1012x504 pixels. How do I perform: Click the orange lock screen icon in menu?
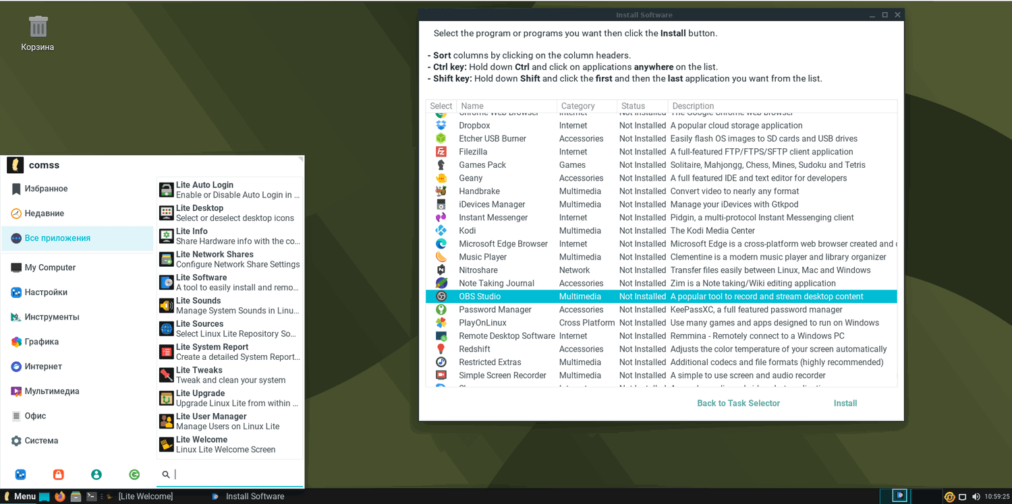tap(58, 474)
